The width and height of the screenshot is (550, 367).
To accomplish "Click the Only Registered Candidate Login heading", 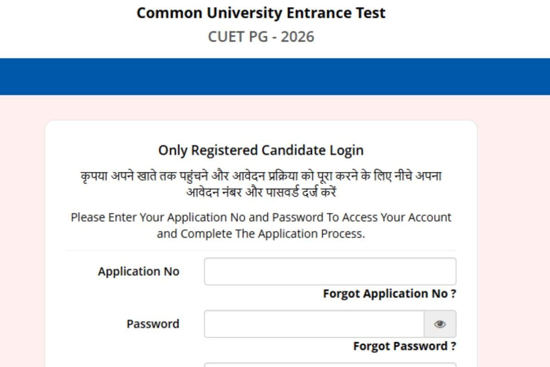I will 261,150.
